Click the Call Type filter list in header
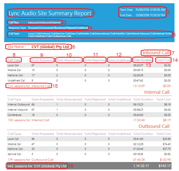The height and width of the screenshot is (171, 179). click(x=100, y=35)
